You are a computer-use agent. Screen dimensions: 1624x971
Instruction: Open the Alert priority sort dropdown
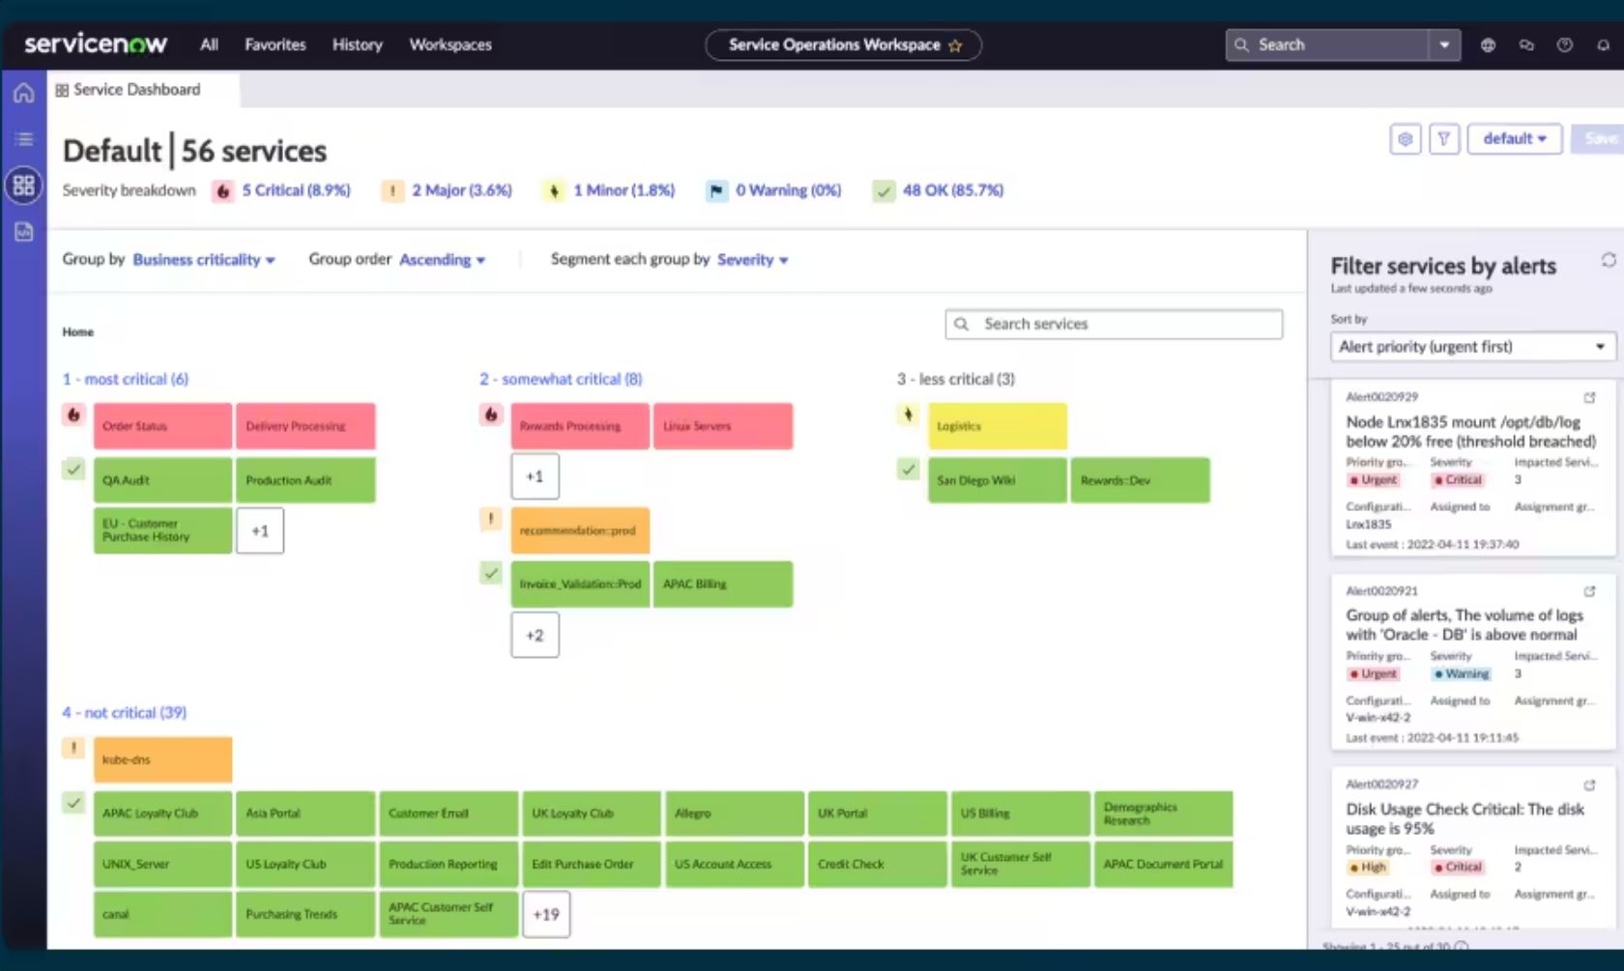point(1471,346)
